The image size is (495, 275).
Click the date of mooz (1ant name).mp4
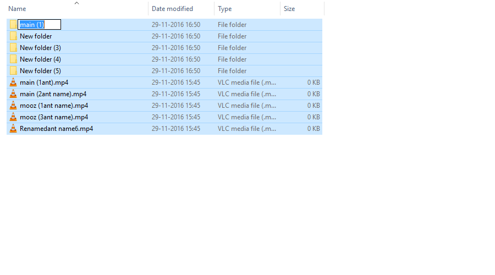175,106
